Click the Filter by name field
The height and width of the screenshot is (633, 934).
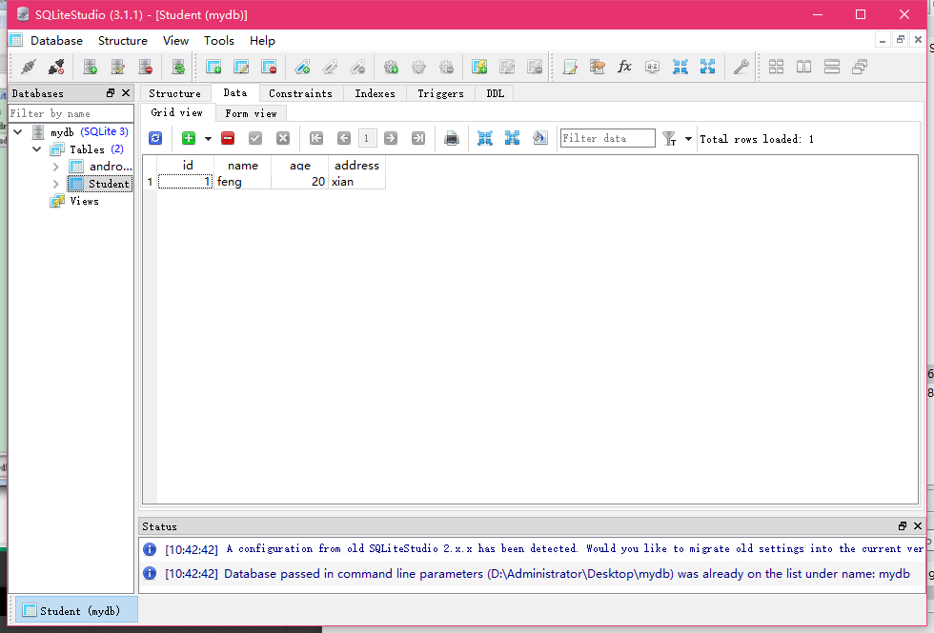click(71, 113)
